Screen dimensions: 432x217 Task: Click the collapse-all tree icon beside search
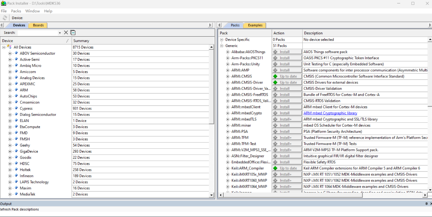(x=73, y=32)
